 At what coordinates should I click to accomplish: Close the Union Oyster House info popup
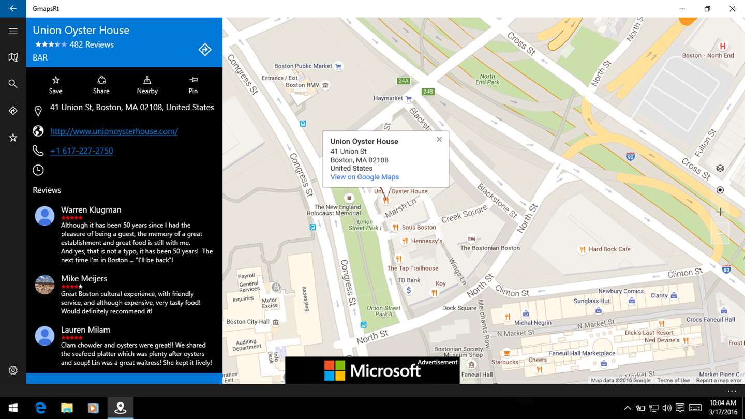tap(439, 139)
